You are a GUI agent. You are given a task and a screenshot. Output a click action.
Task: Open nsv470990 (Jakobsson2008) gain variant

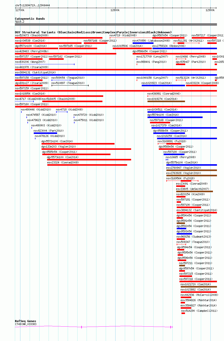[143, 43]
